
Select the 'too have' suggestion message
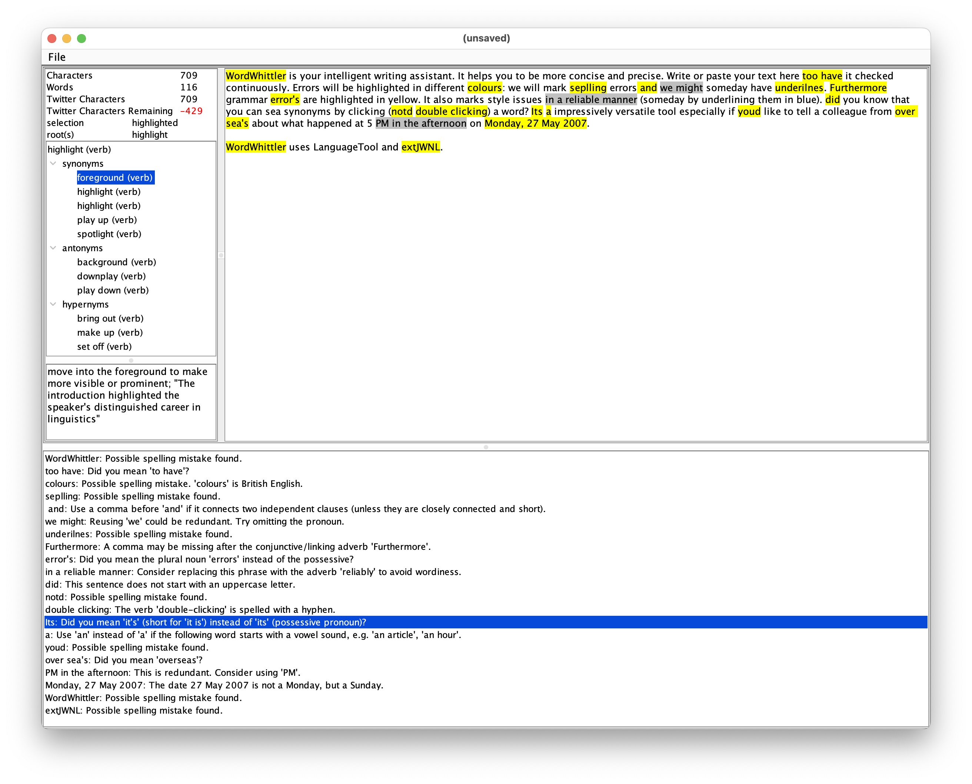pos(117,471)
